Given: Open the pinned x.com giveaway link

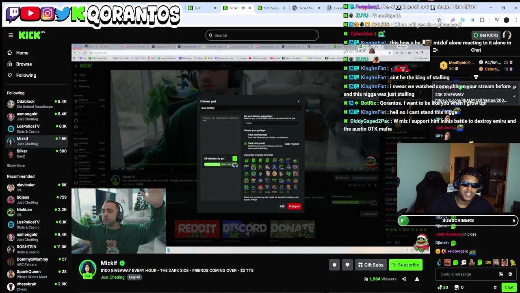Looking at the screenshot, I should [x=471, y=101].
